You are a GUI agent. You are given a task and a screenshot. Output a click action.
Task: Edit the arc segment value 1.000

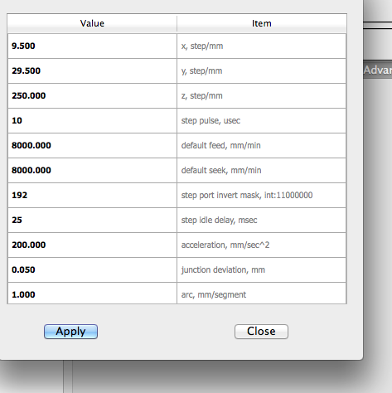92,294
